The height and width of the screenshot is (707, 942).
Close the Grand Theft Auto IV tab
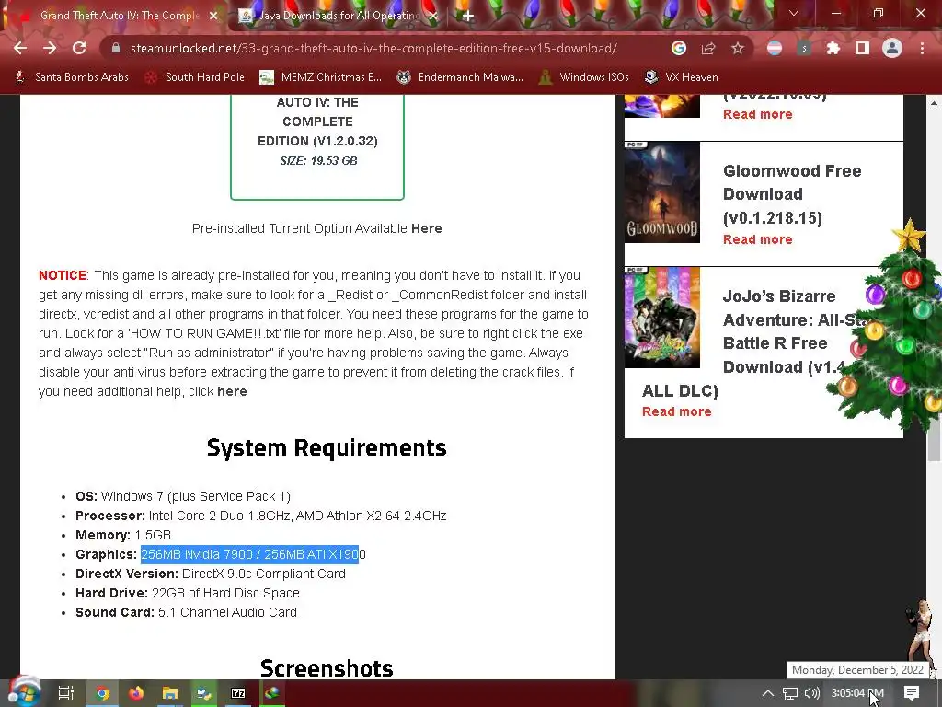coord(213,16)
